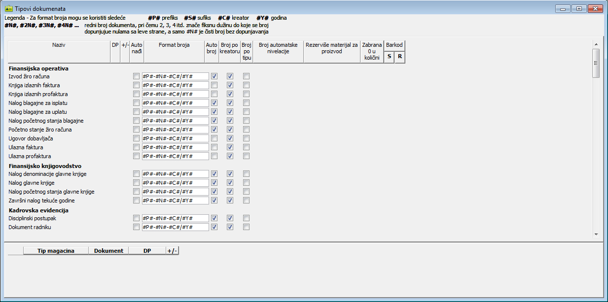Edit Format broja for Završni nalog tekuće godine
This screenshot has height=302, width=608.
coord(175,201)
